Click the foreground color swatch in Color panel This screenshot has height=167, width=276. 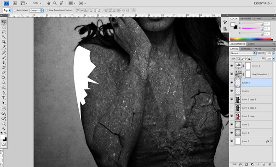tap(233, 24)
